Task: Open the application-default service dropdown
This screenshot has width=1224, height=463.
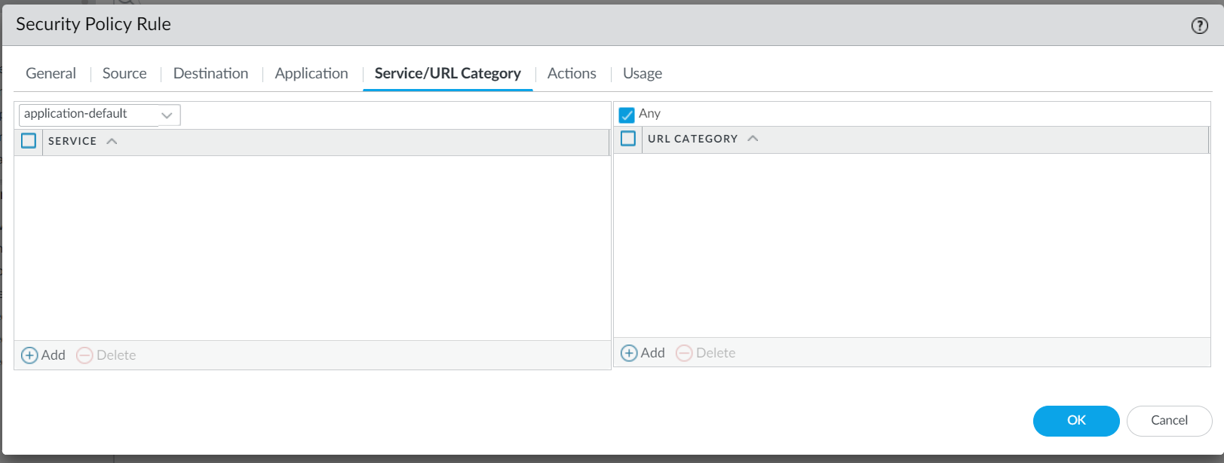Action: (x=100, y=115)
